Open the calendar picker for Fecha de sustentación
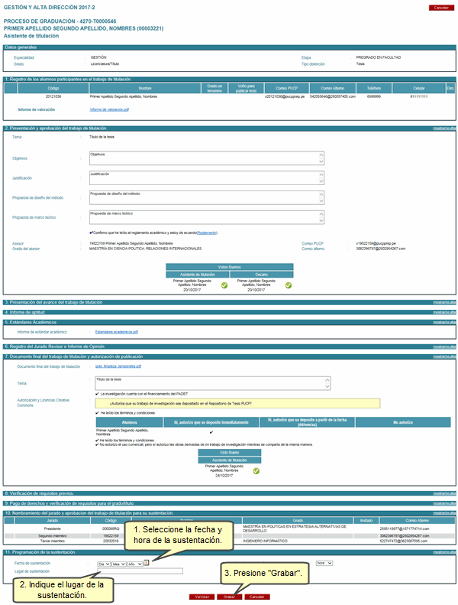Image resolution: width=458 pixels, height=605 pixels. pyautogui.click(x=147, y=563)
